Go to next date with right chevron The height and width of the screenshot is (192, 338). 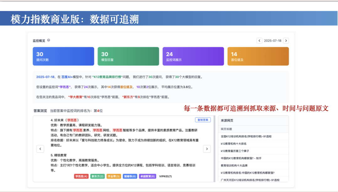click(286, 41)
